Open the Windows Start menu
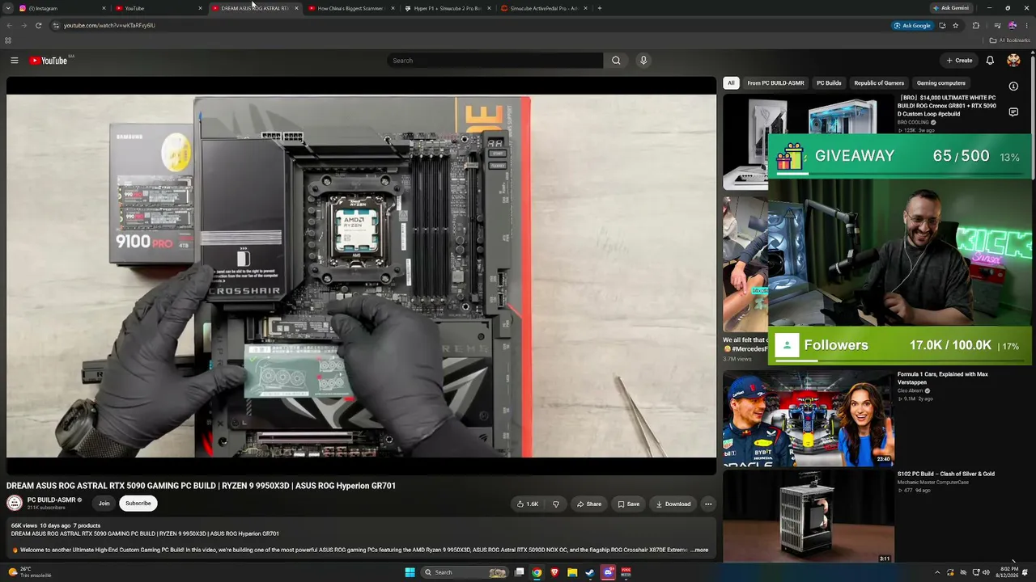This screenshot has width=1036, height=582. [410, 572]
